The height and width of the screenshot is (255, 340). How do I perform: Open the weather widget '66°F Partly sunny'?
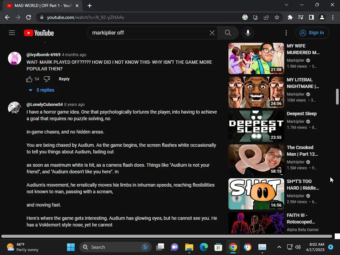(23, 247)
